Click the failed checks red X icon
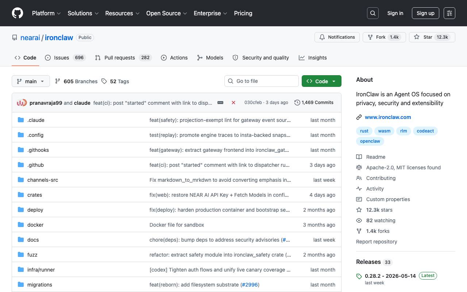 233,103
